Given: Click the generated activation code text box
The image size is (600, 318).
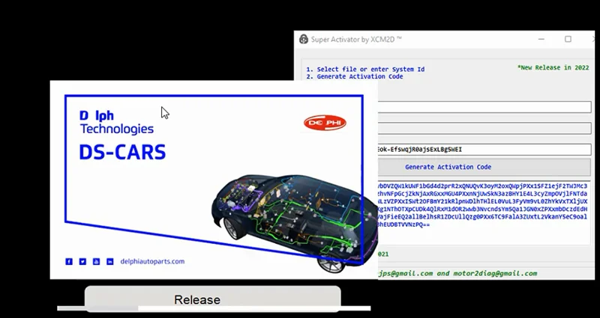Looking at the screenshot, I should 484,213.
